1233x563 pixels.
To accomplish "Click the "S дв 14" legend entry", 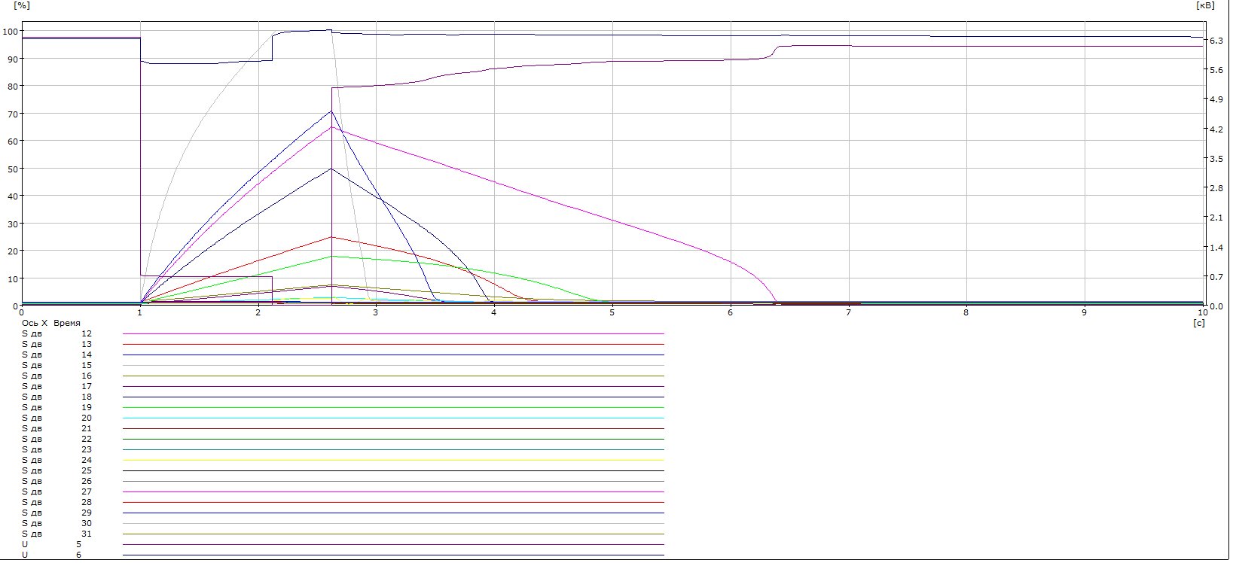I will pos(343,355).
